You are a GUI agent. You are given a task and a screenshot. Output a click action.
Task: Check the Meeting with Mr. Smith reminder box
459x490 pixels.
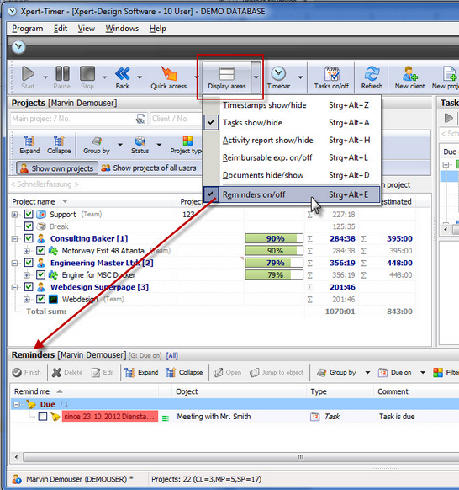pos(43,416)
